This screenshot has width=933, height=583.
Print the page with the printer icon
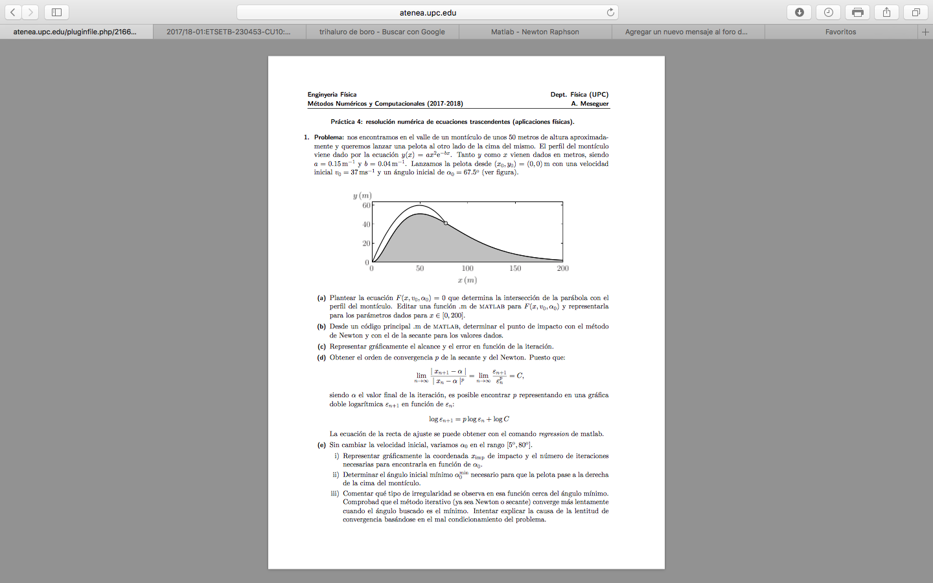click(x=857, y=12)
